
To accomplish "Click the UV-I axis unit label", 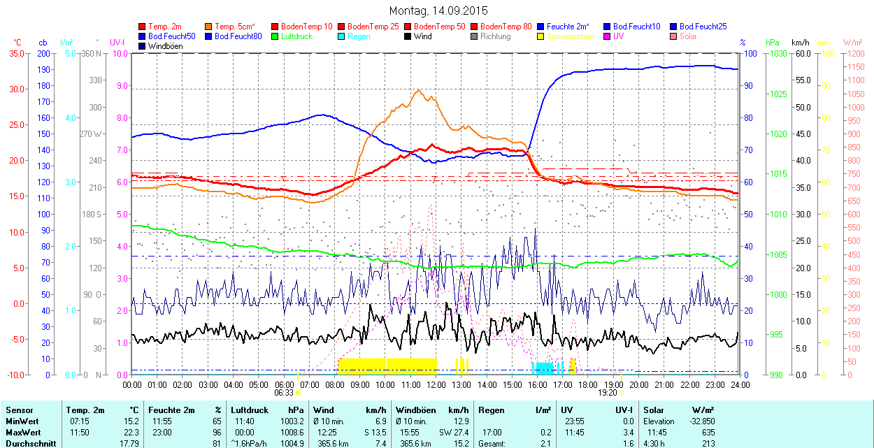I will point(117,43).
